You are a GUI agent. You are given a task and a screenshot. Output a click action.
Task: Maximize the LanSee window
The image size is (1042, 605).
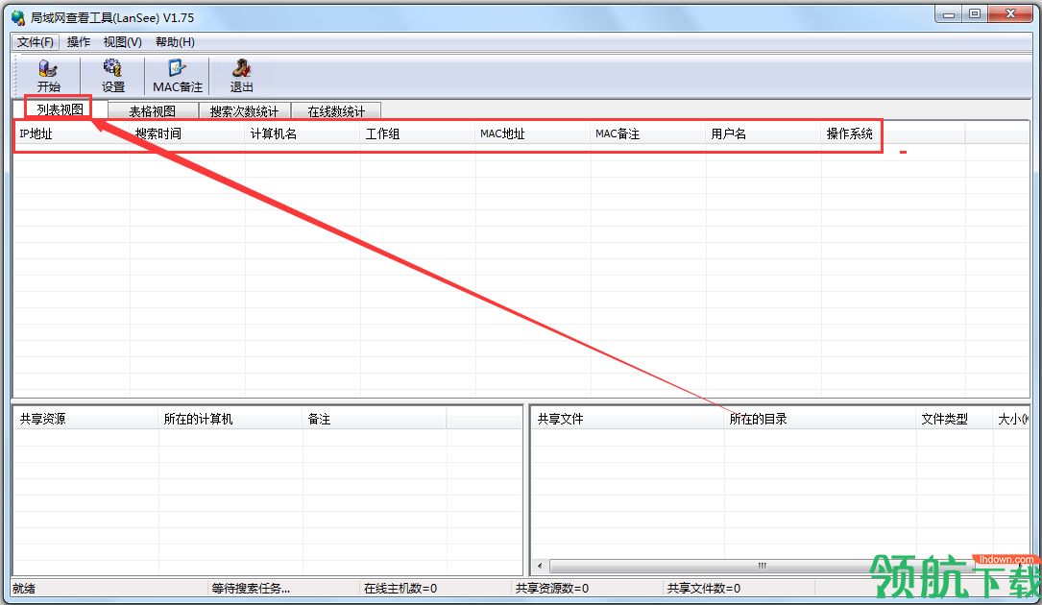click(x=974, y=14)
